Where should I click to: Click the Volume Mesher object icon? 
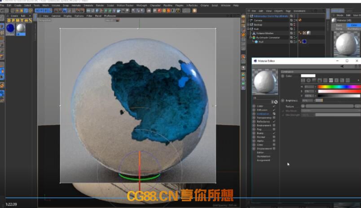(254, 33)
